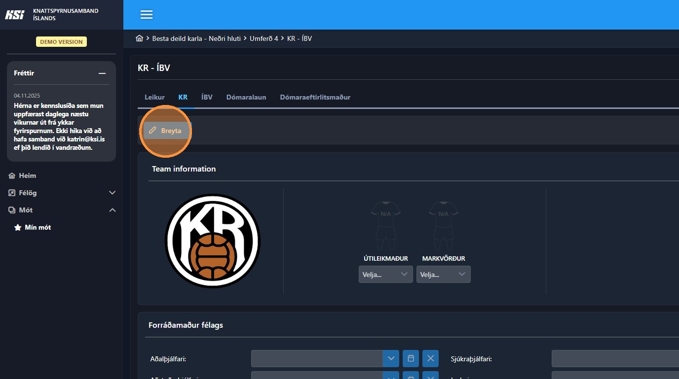Open the hamburger menu in the top bar
The image size is (679, 379).
[x=147, y=15]
